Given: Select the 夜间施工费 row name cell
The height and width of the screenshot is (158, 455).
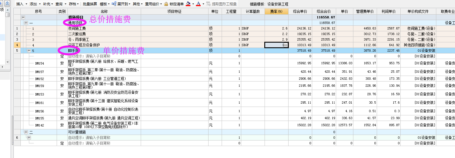Looking at the screenshot, I should coord(104,28).
